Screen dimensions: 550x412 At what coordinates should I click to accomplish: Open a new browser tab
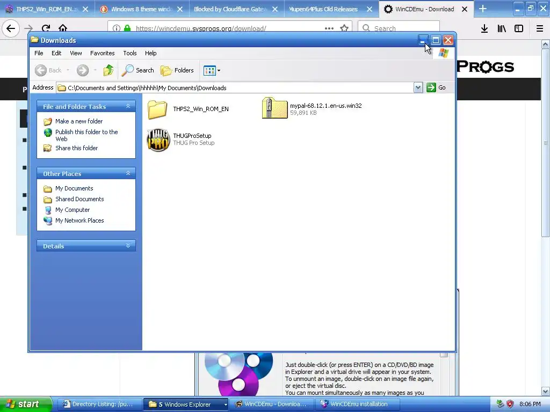pos(483,9)
